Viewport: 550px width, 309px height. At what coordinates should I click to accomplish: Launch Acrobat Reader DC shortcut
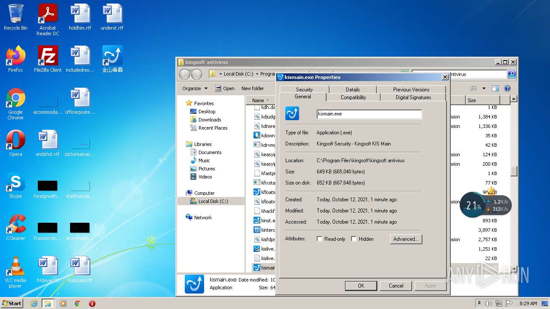pos(48,20)
